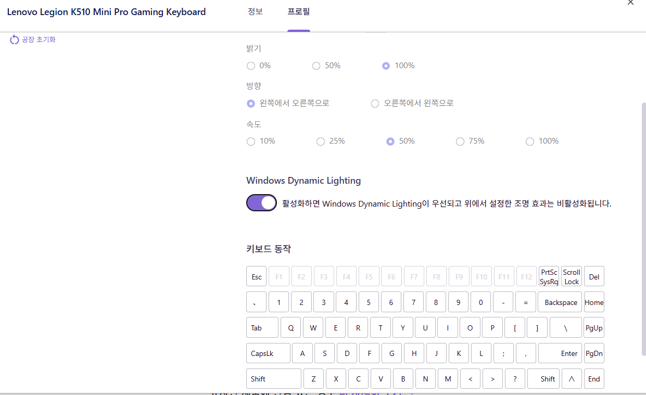Select the equals key
This screenshot has width=646, height=395.
point(526,302)
